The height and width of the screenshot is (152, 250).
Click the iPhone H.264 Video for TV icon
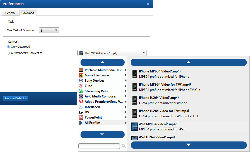[134, 114]
